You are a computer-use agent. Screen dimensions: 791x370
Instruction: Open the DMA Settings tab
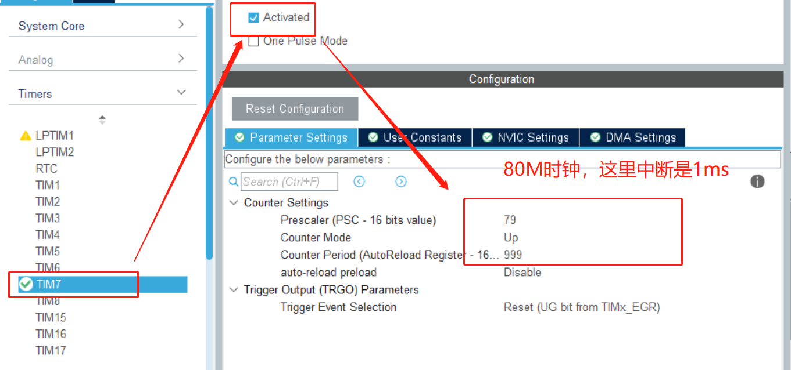[x=633, y=137]
